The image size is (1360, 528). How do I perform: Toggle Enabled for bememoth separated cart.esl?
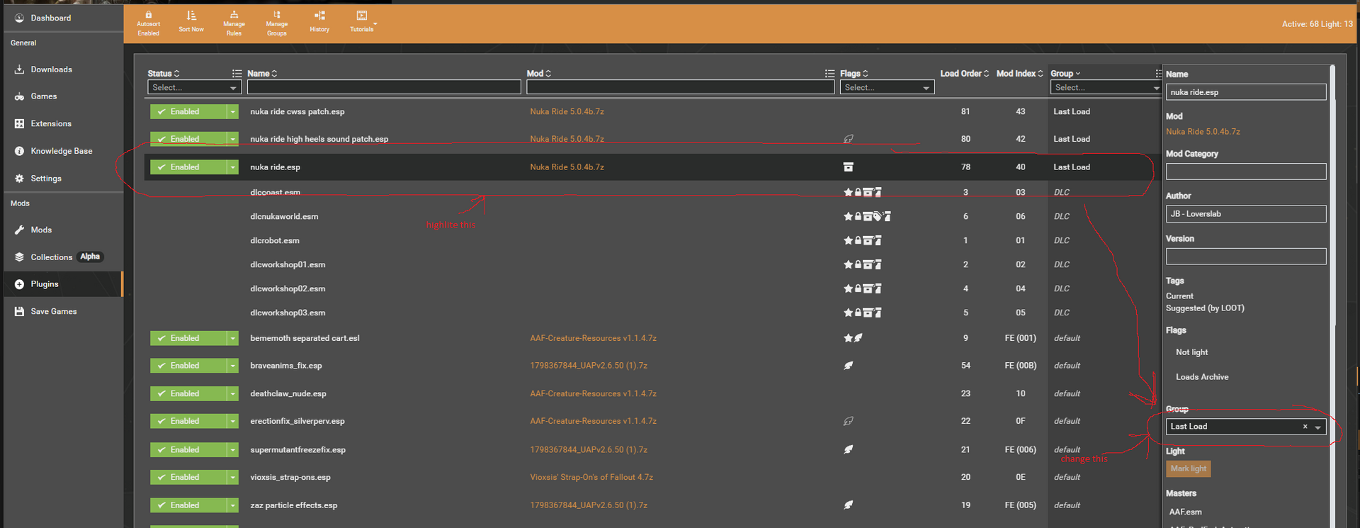[x=188, y=338]
